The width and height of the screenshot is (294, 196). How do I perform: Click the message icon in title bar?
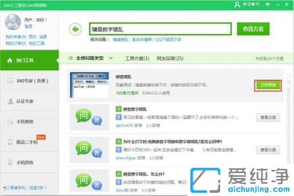point(268,4)
